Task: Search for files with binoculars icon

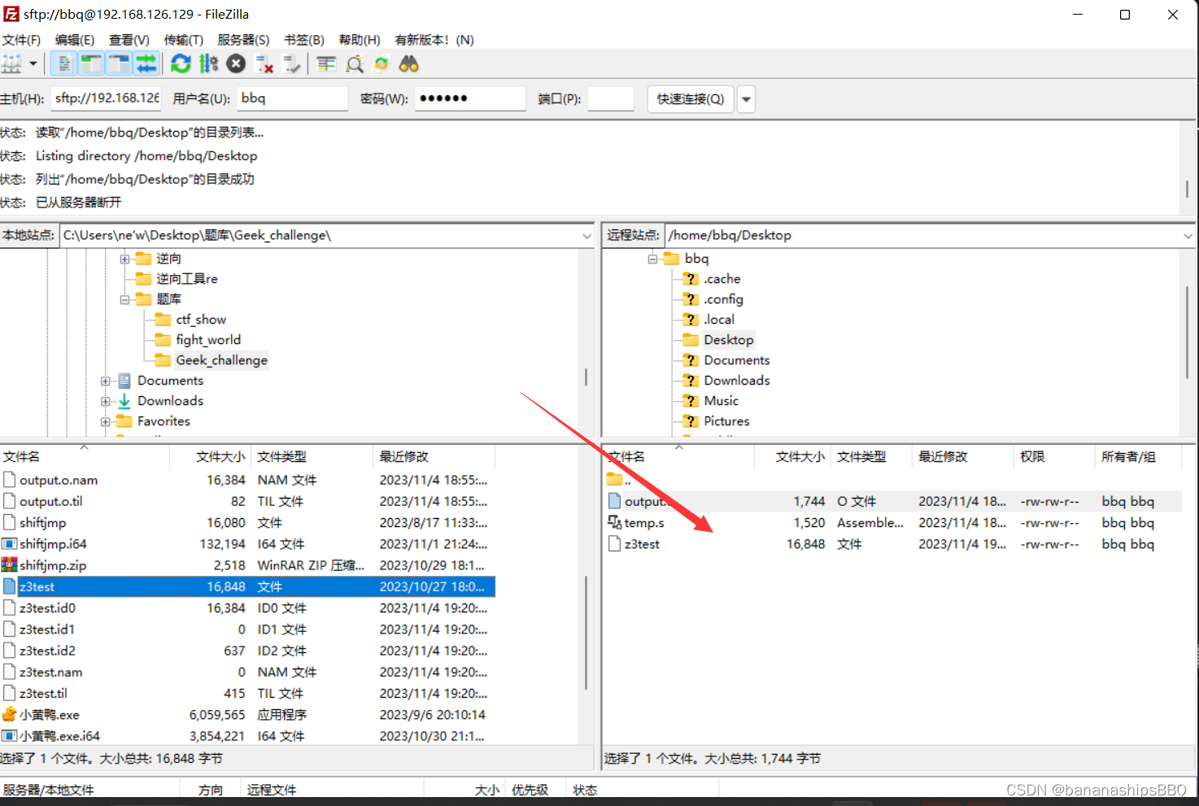Action: [x=409, y=63]
